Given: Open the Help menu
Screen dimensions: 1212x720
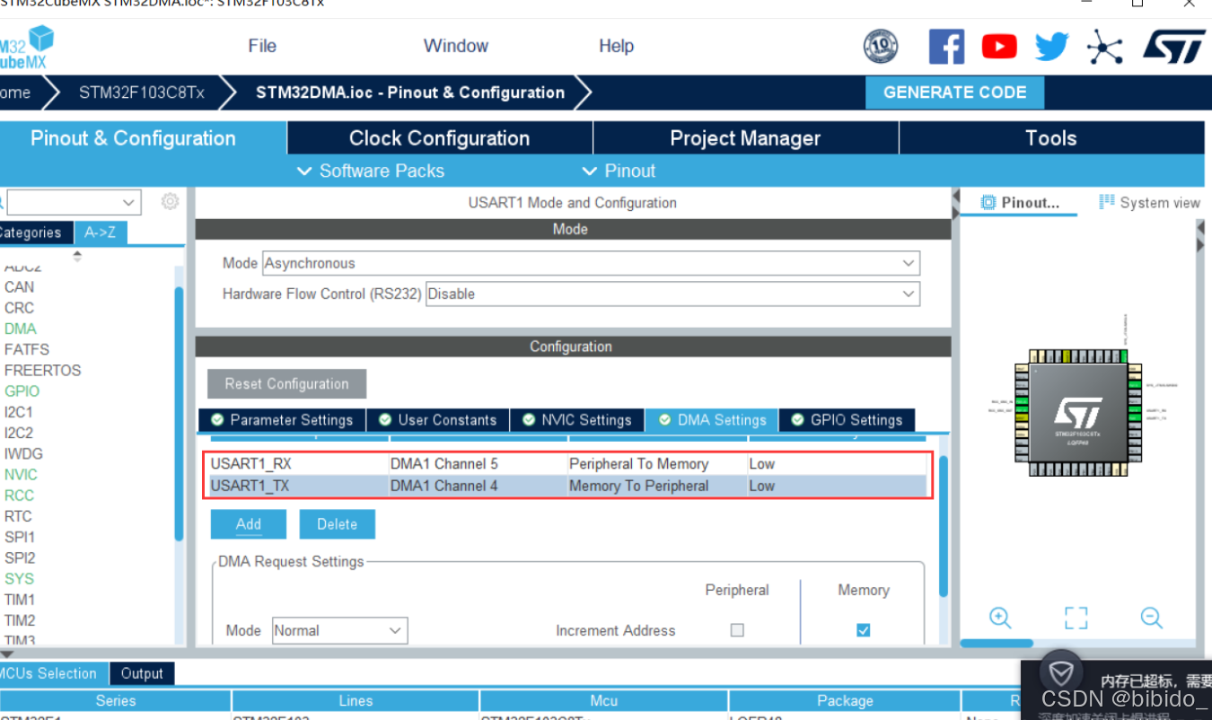Looking at the screenshot, I should (617, 46).
